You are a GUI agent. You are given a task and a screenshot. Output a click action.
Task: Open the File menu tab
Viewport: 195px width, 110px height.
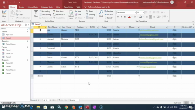4,7
